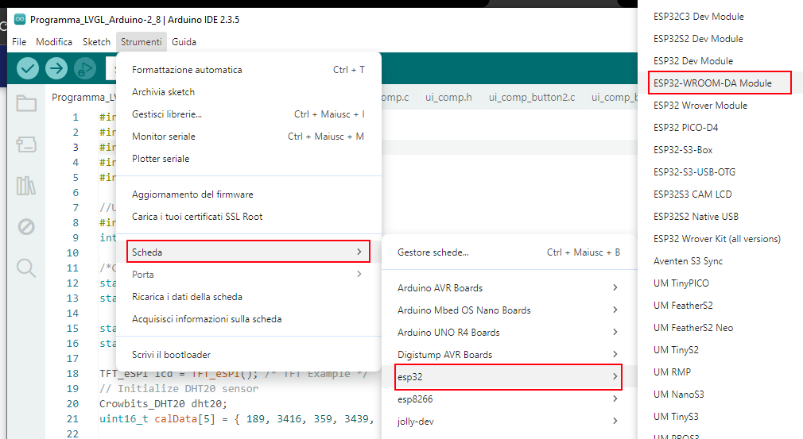Open the Strumenti menu

pyautogui.click(x=141, y=42)
